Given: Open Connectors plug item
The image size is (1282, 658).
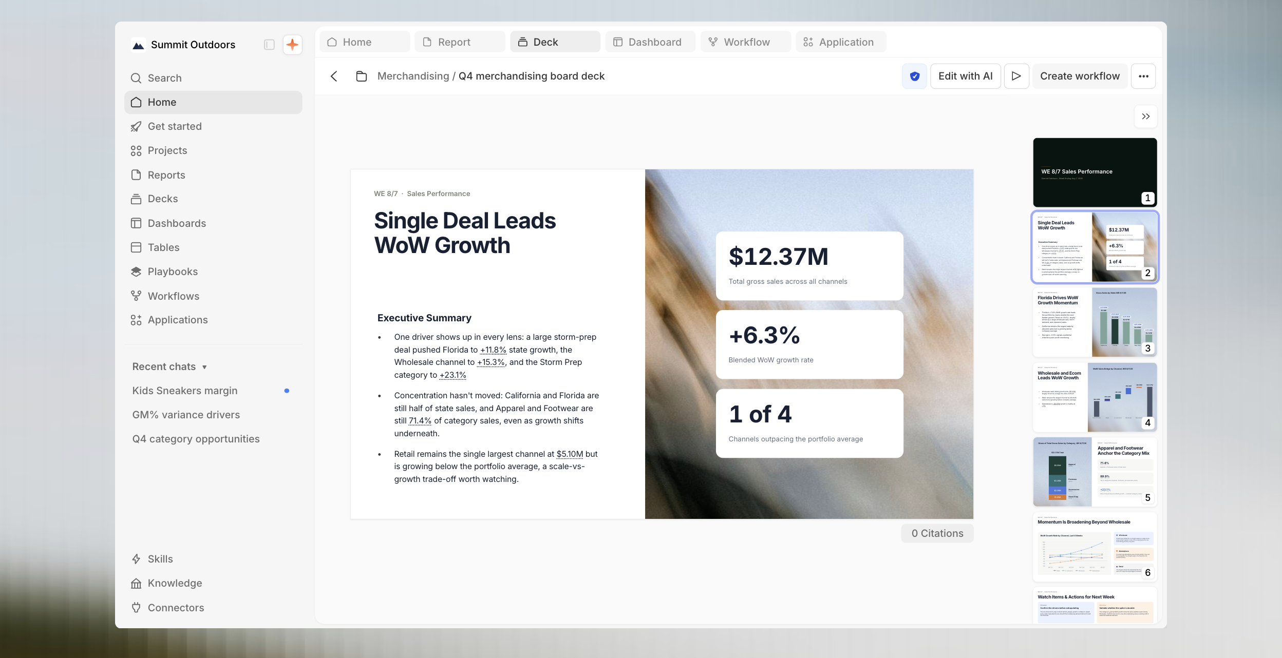Looking at the screenshot, I should 213,608.
